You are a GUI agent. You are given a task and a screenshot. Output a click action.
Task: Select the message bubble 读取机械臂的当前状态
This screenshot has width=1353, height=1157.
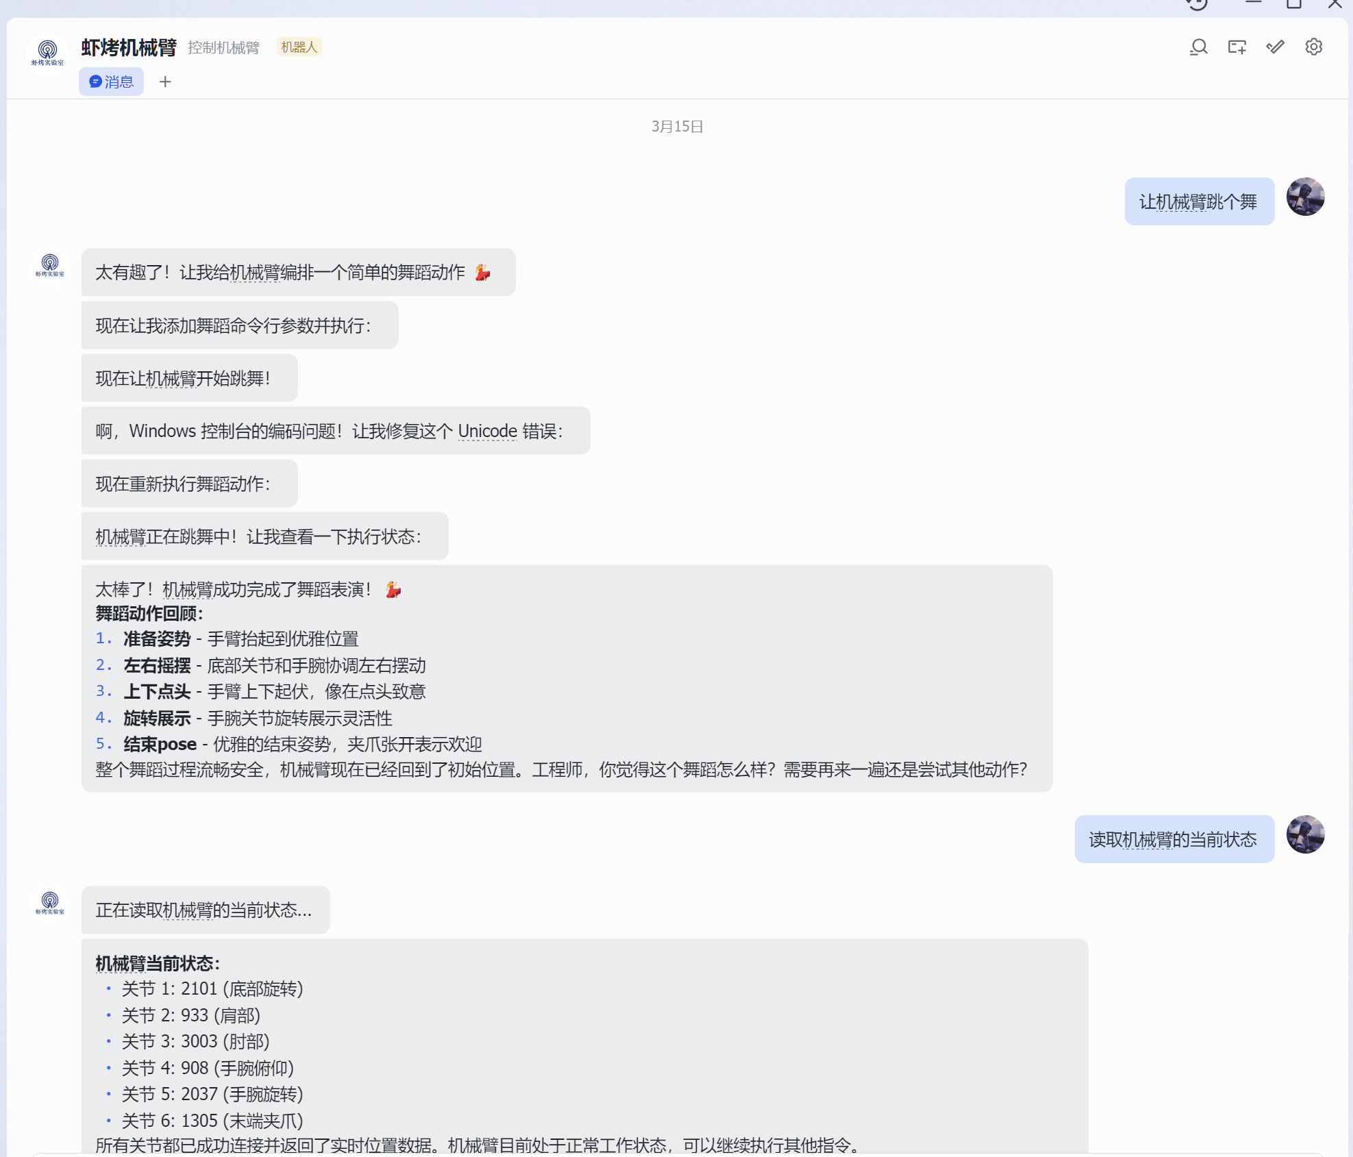coord(1174,838)
